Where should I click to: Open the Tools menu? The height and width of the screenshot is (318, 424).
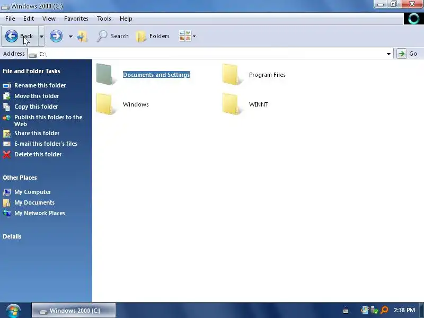coord(104,19)
